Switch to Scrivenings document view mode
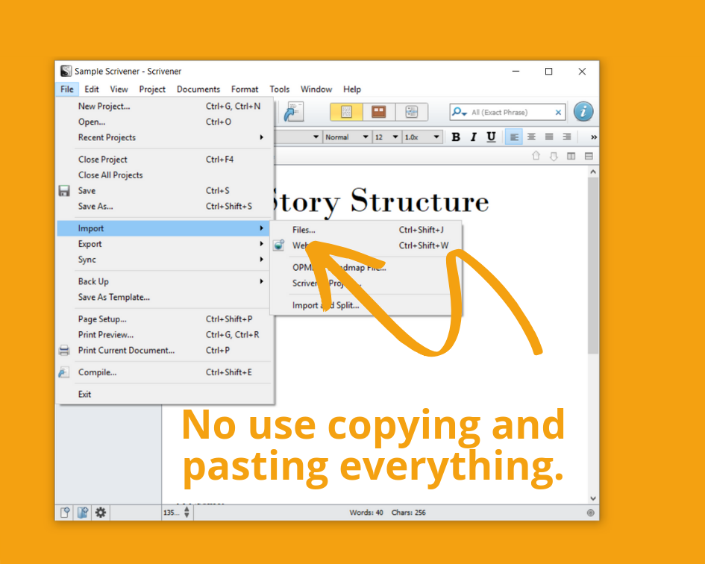 click(x=346, y=112)
